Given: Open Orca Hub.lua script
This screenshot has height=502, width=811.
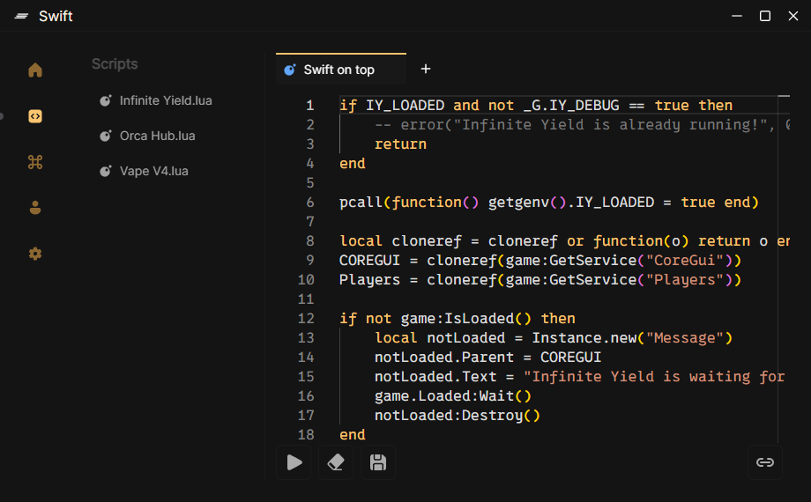Looking at the screenshot, I should (157, 136).
